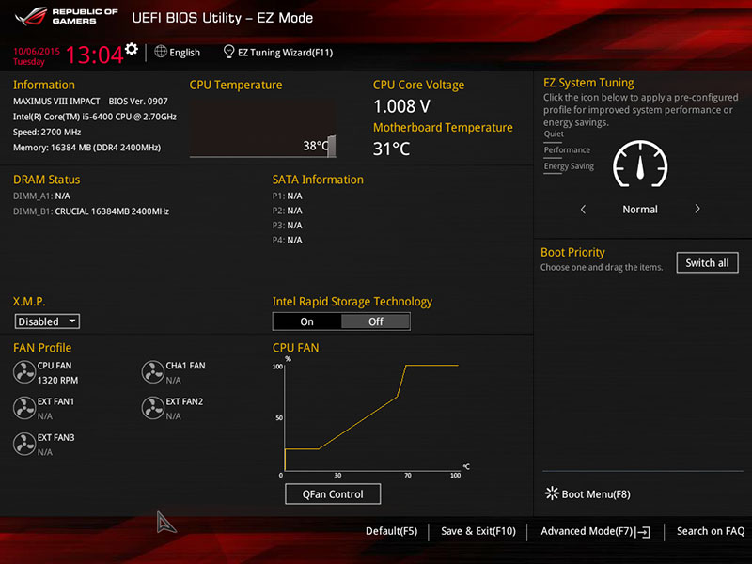This screenshot has width=752, height=564.
Task: Click Search on FAQ
Action: [711, 531]
